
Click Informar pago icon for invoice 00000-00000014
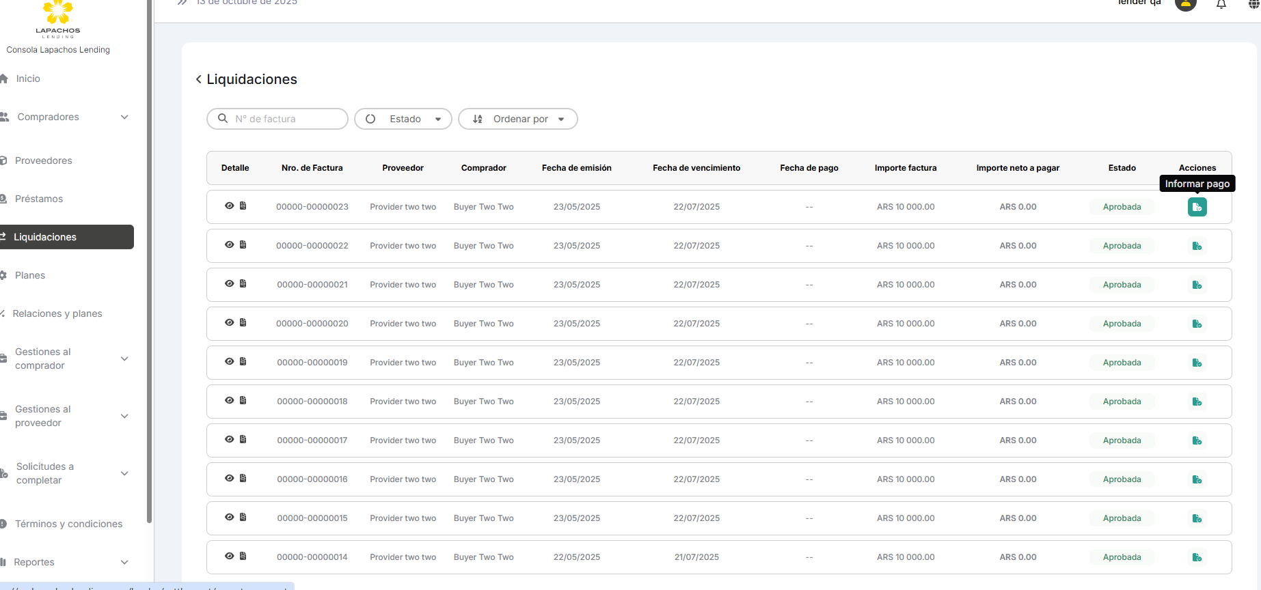1197,557
